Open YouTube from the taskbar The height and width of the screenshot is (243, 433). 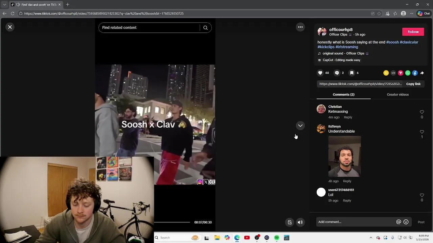tap(247, 238)
